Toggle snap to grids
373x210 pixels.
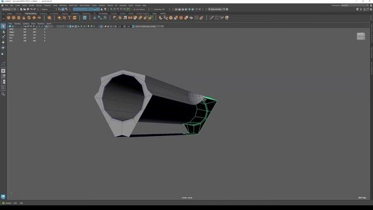pos(111,9)
